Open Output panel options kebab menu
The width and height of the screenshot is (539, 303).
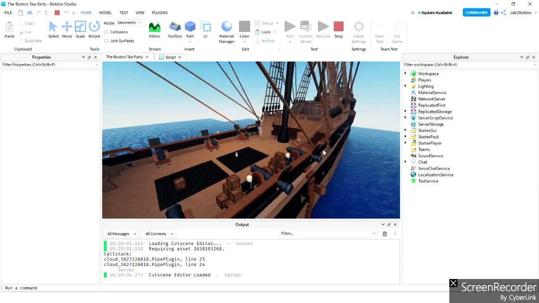point(395,234)
